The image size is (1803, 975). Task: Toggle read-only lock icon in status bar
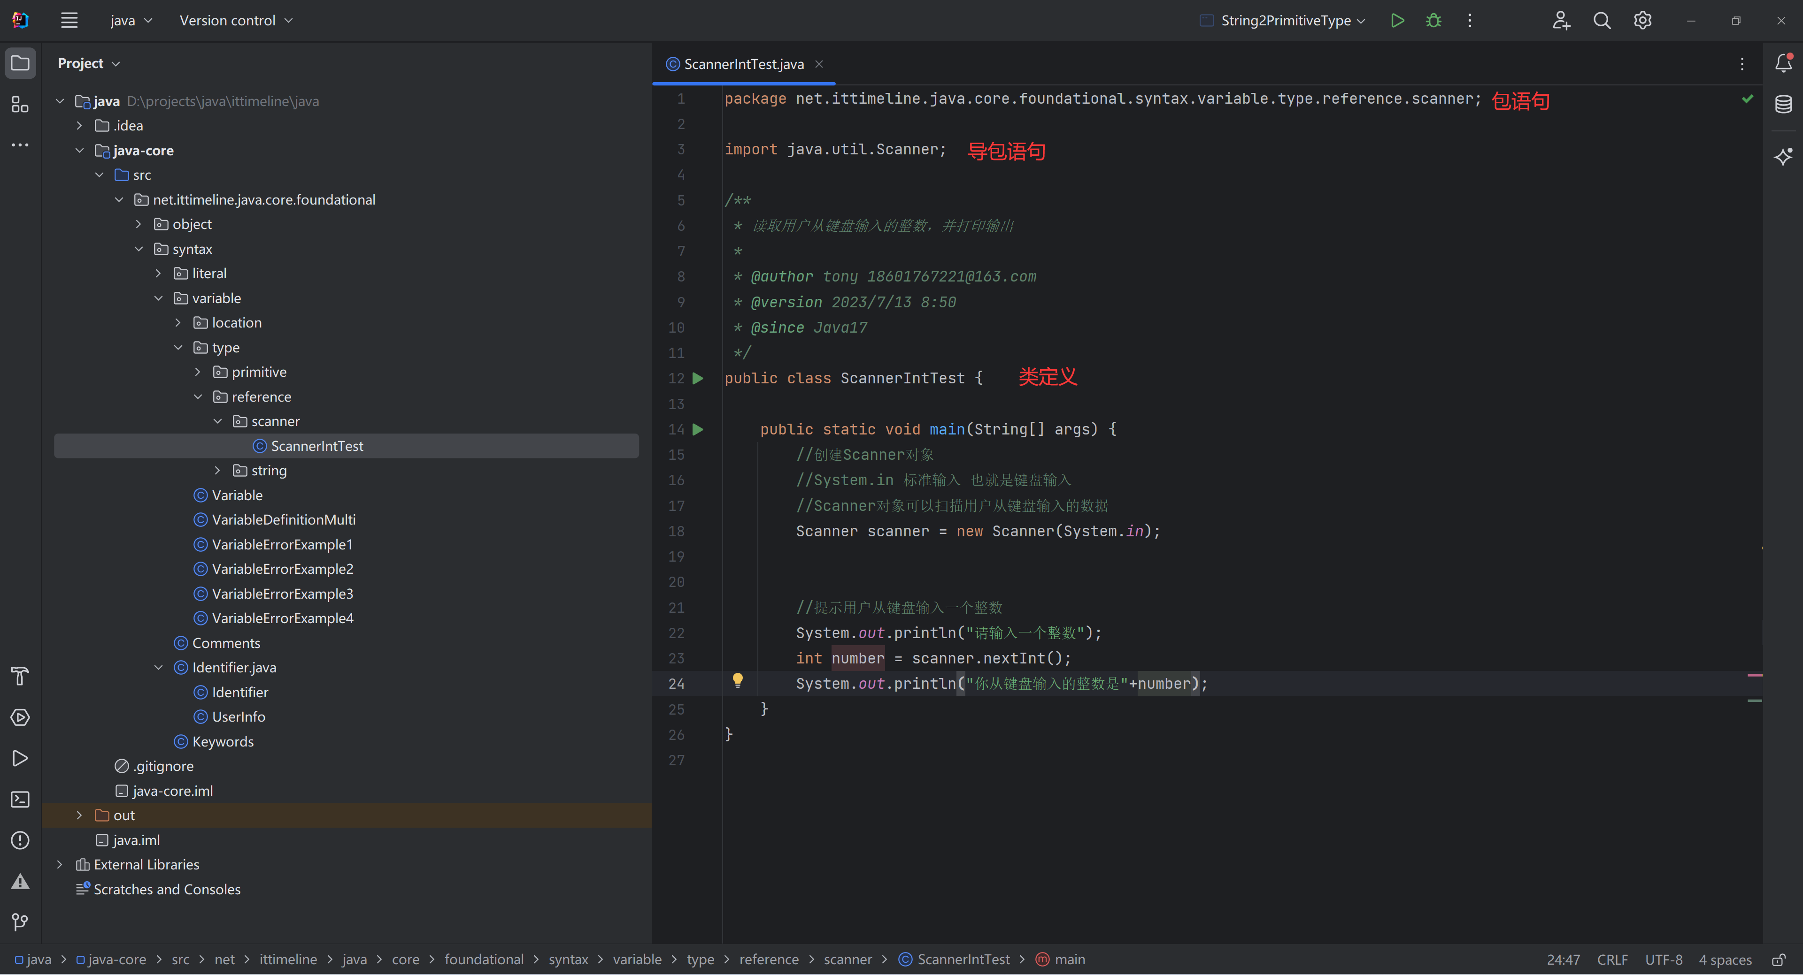click(x=1779, y=960)
